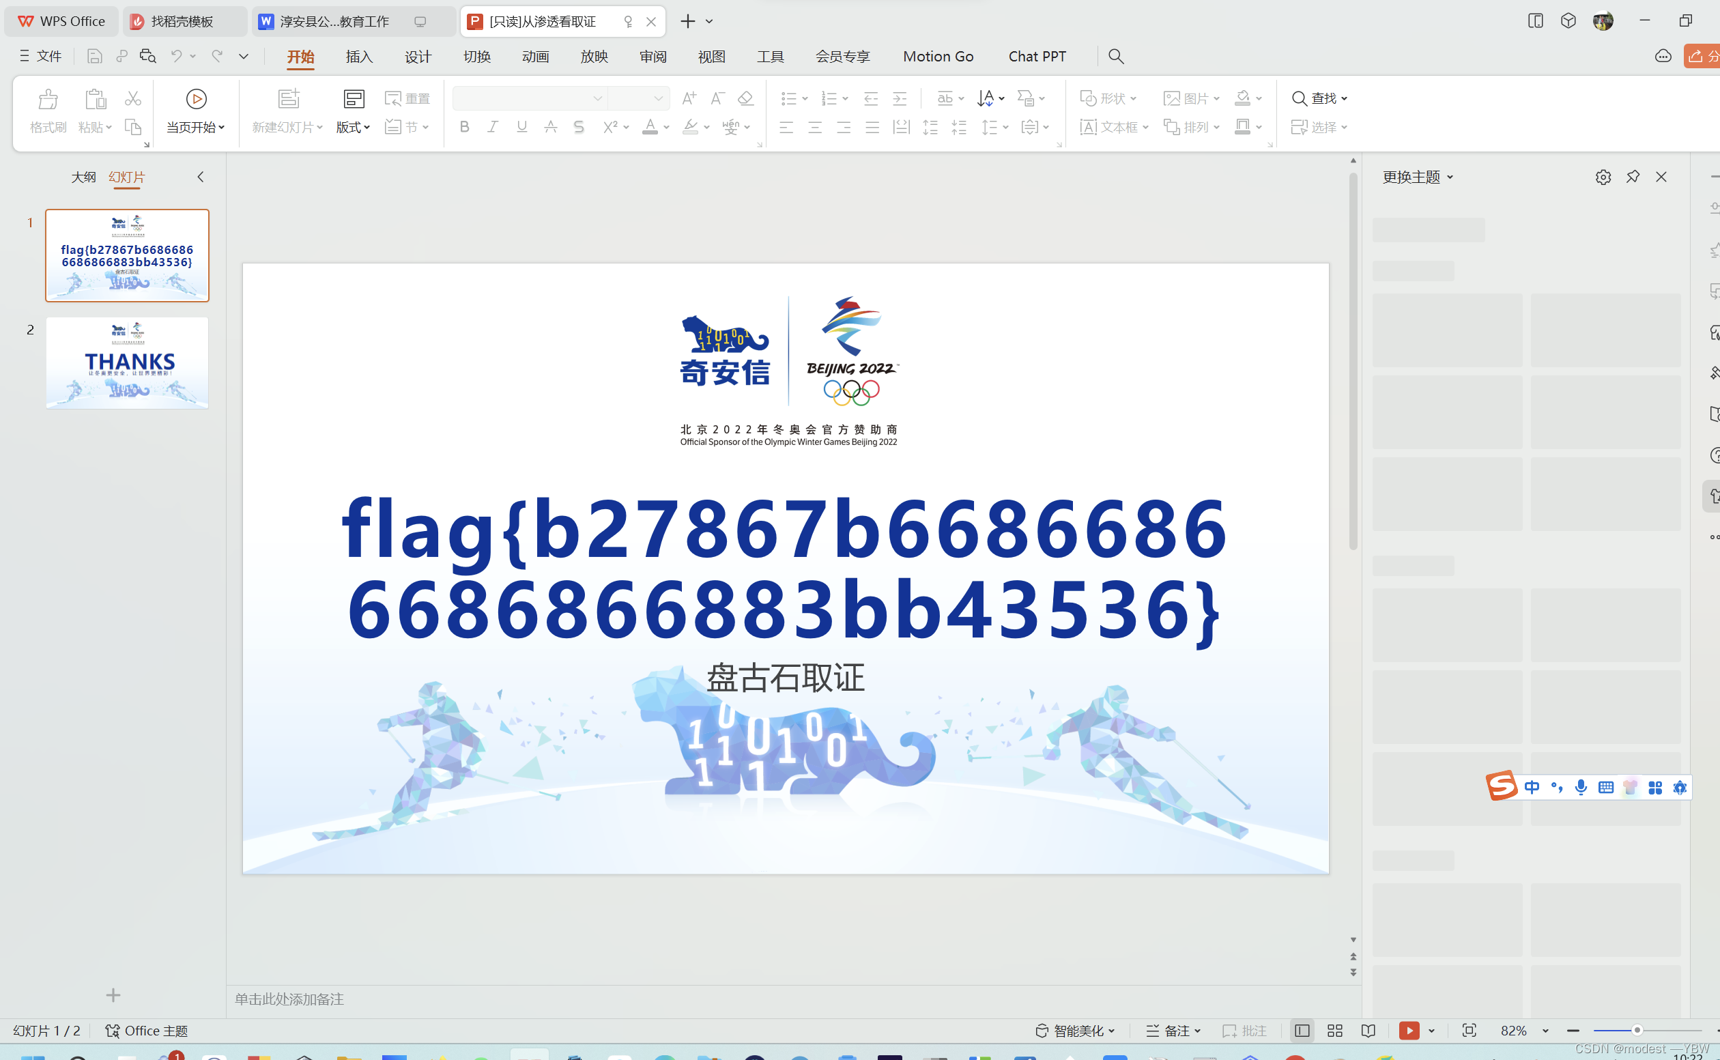Viewport: 1720px width, 1060px height.
Task: Click the zoom slider handle
Action: [1637, 1030]
